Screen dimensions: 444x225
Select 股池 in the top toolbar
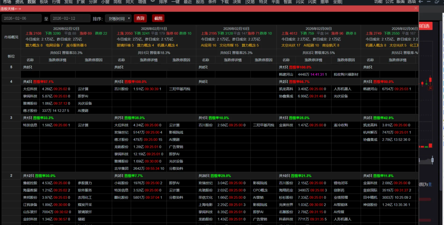200,2
